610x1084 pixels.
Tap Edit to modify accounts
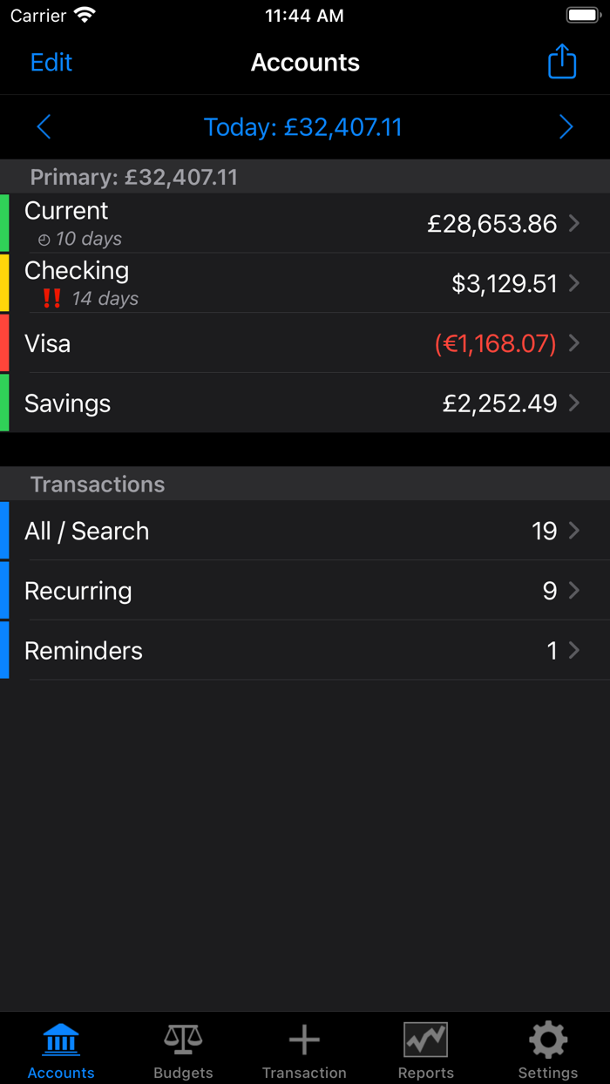click(51, 62)
